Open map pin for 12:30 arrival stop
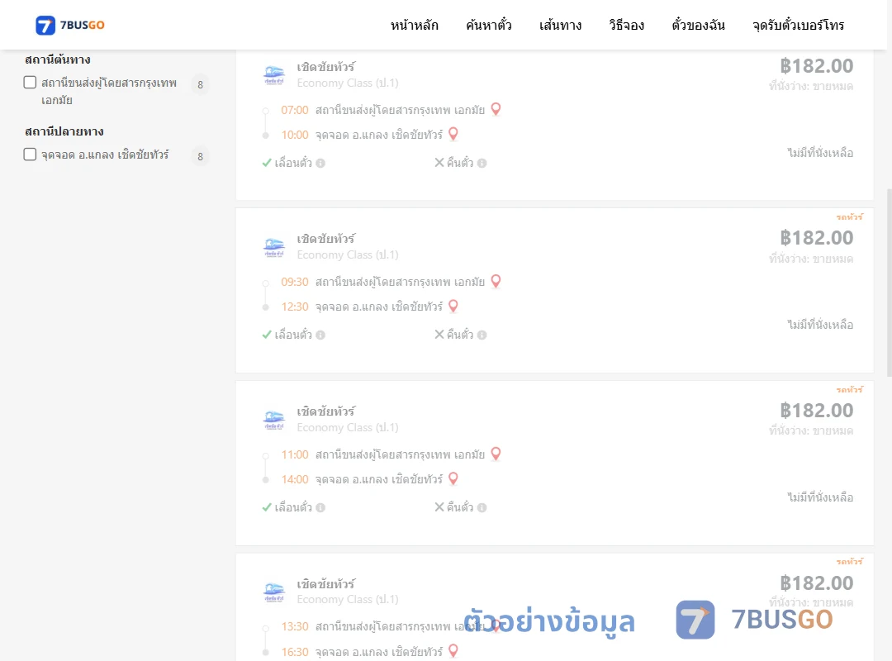 (x=453, y=306)
